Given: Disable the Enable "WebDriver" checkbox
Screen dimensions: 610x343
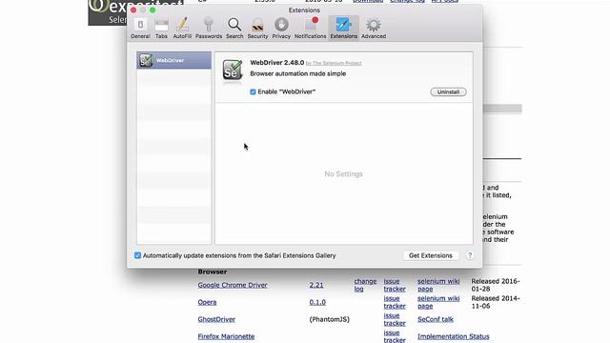Looking at the screenshot, I should point(253,91).
